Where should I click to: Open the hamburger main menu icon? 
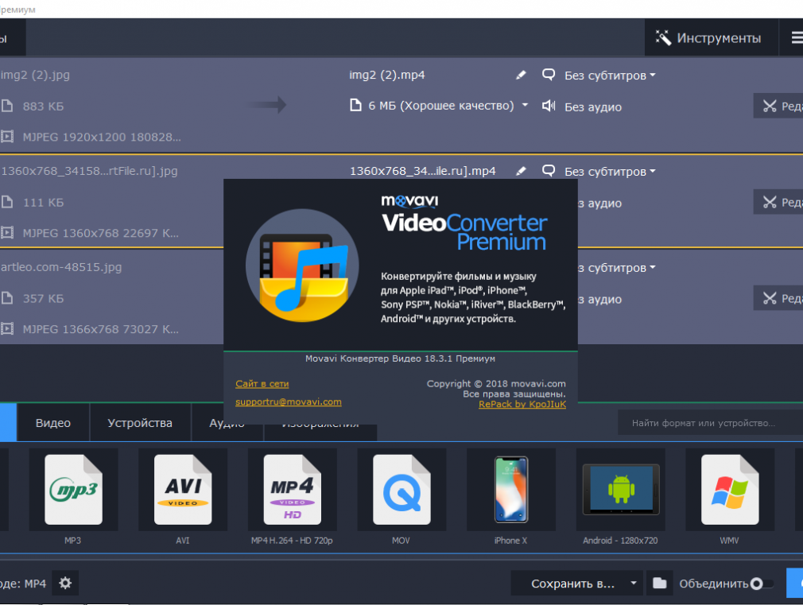click(797, 38)
